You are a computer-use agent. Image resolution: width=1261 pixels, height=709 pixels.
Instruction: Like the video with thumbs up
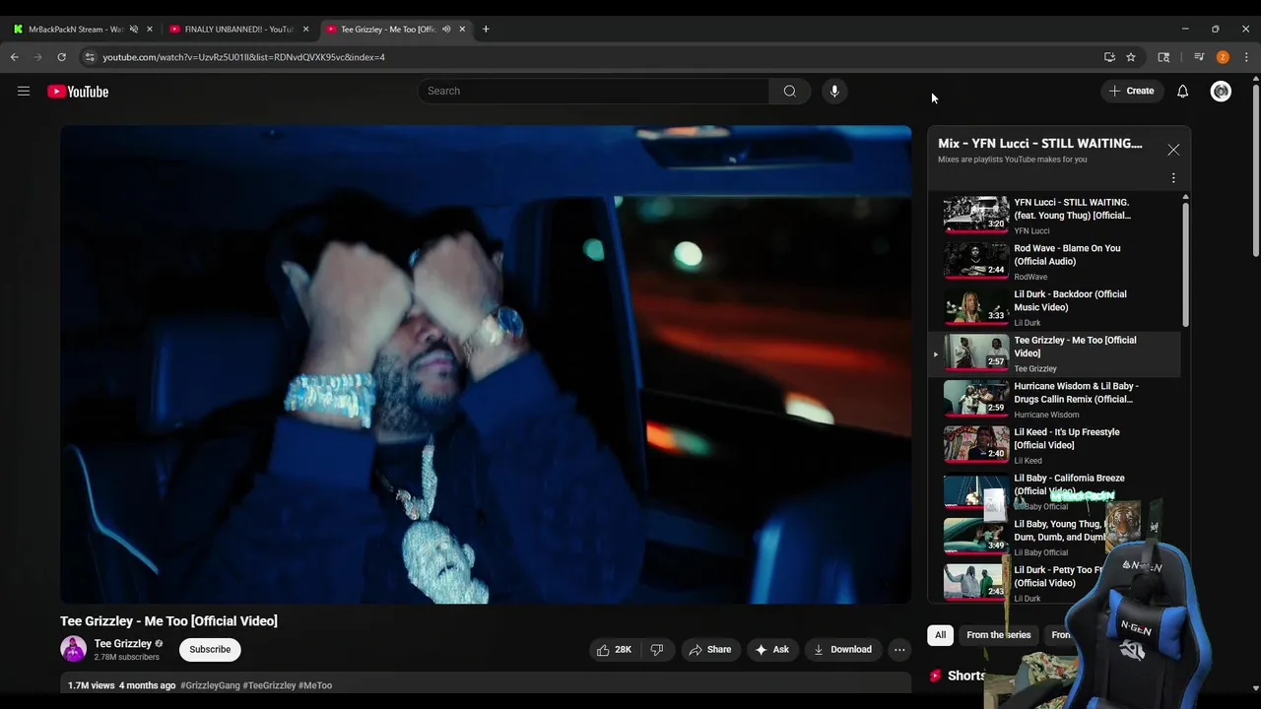(614, 650)
